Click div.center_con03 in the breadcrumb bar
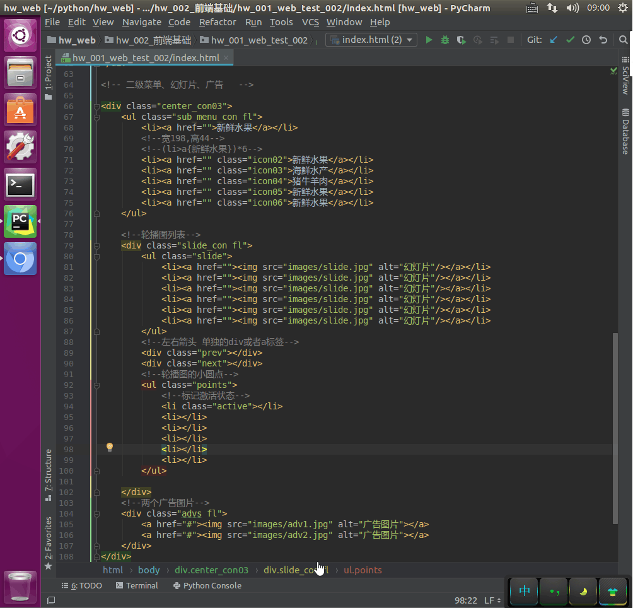This screenshot has height=608, width=633. pyautogui.click(x=211, y=570)
